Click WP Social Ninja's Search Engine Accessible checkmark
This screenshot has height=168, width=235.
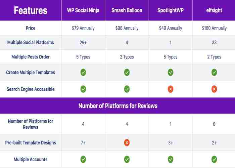tap(83, 89)
